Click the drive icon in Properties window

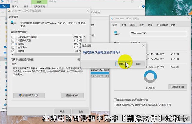[117, 33]
